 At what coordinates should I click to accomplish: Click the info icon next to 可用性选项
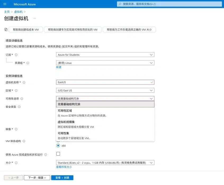click(22, 99)
